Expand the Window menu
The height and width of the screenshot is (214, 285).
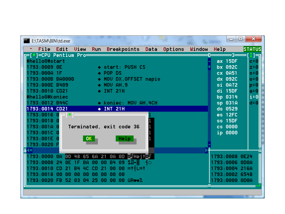[x=199, y=49]
